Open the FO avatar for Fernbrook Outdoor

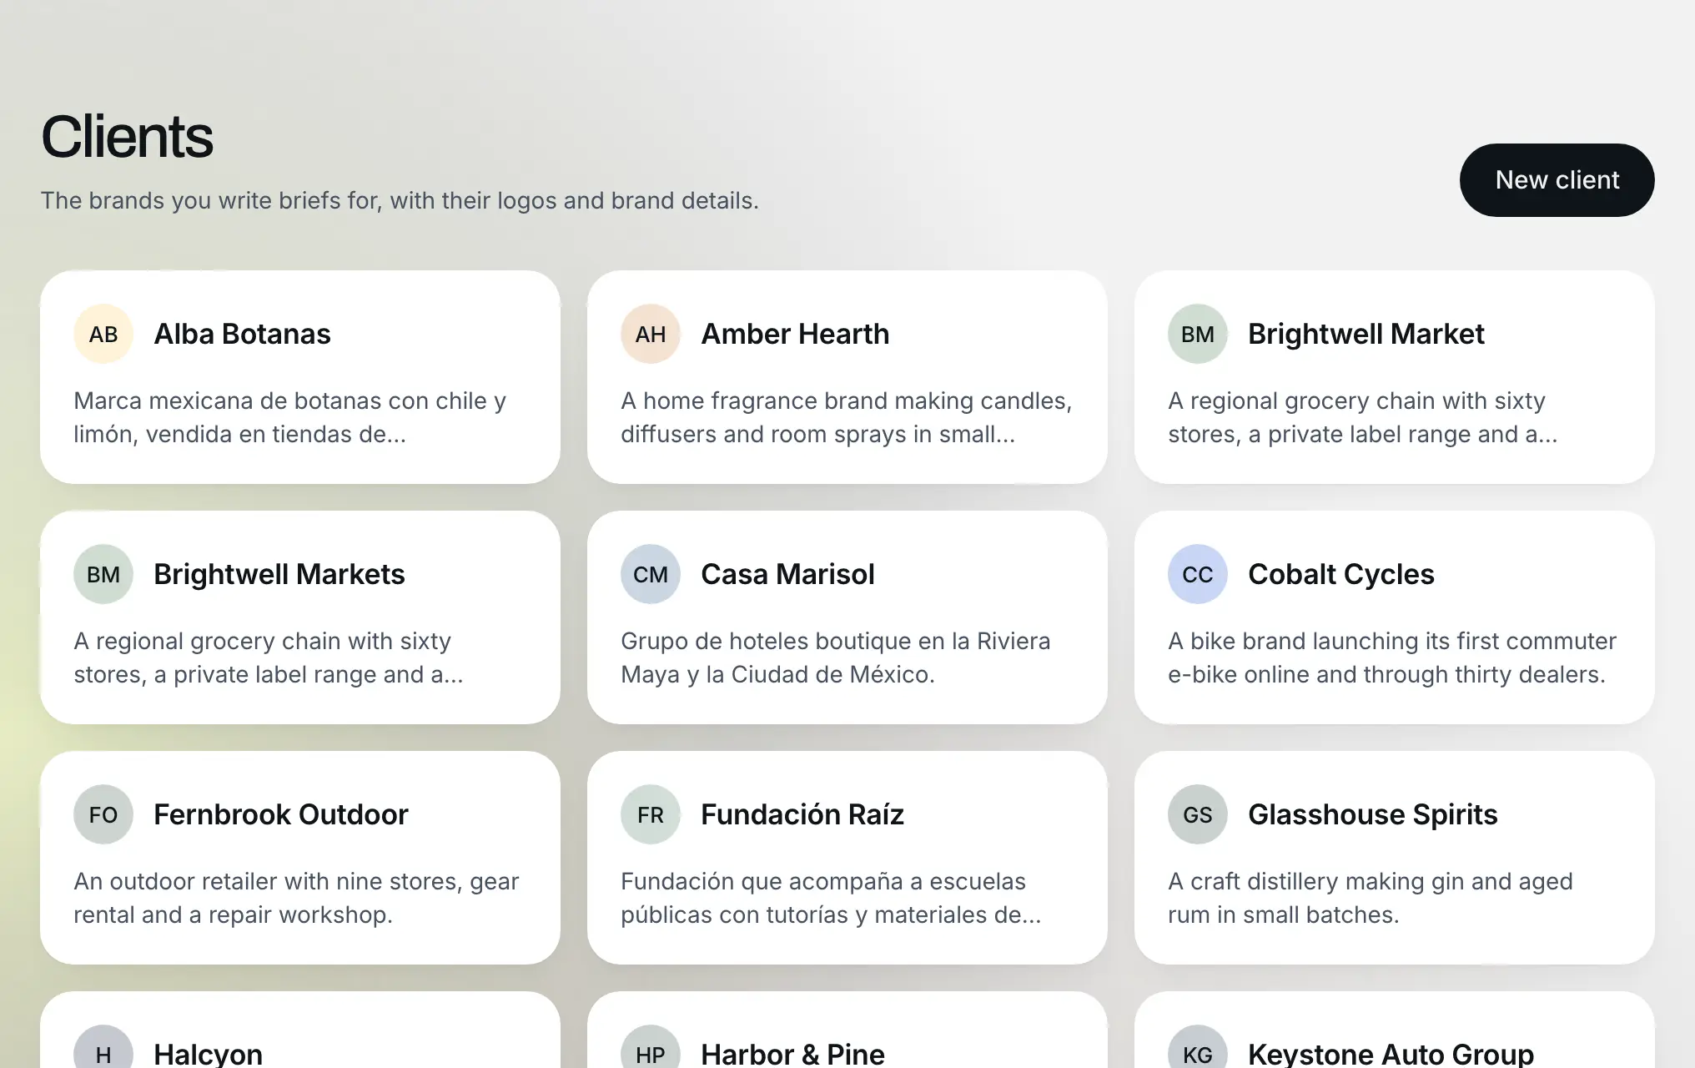[x=103, y=814]
